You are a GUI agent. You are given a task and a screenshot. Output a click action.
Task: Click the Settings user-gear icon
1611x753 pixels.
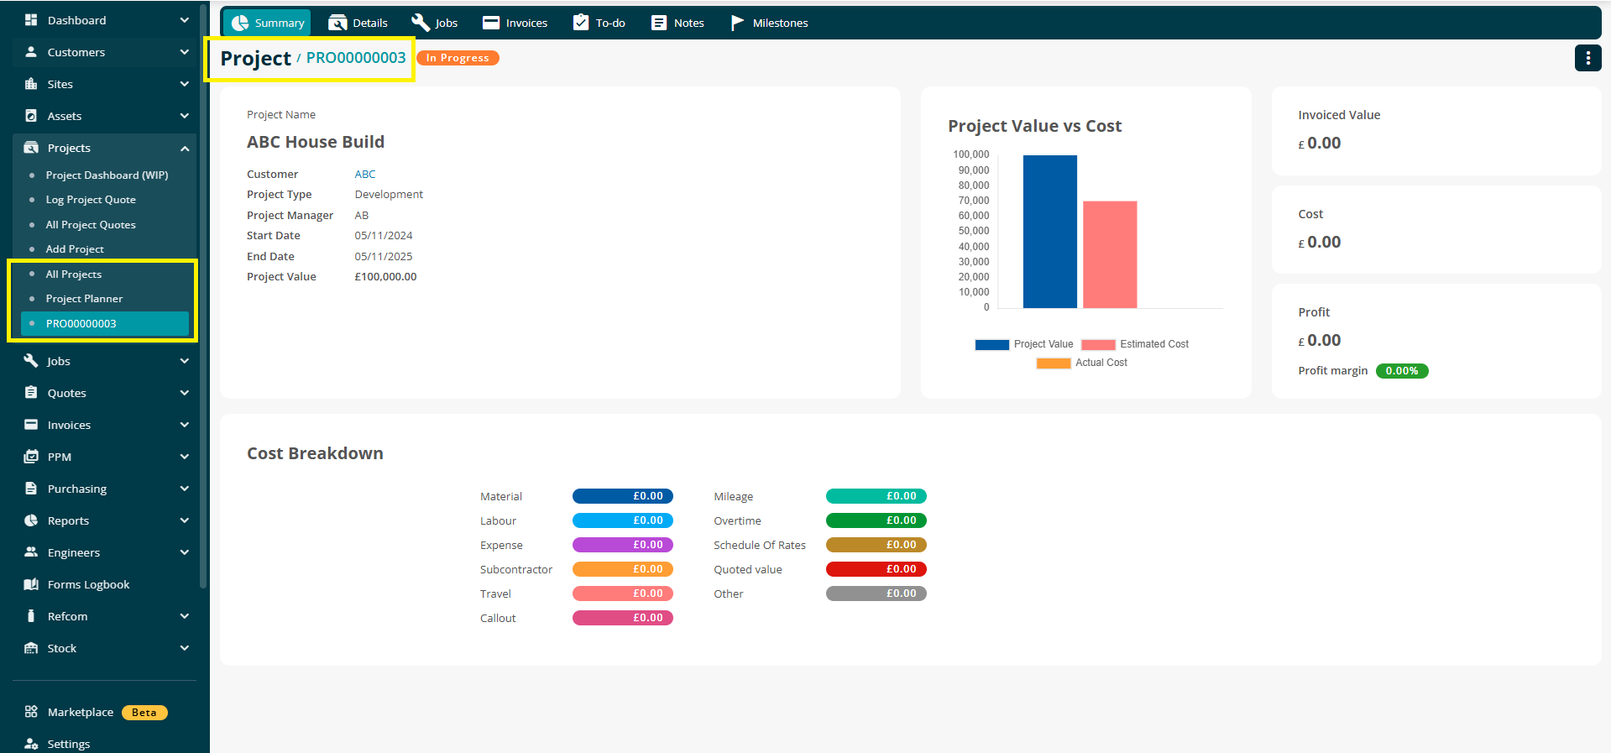pyautogui.click(x=31, y=744)
